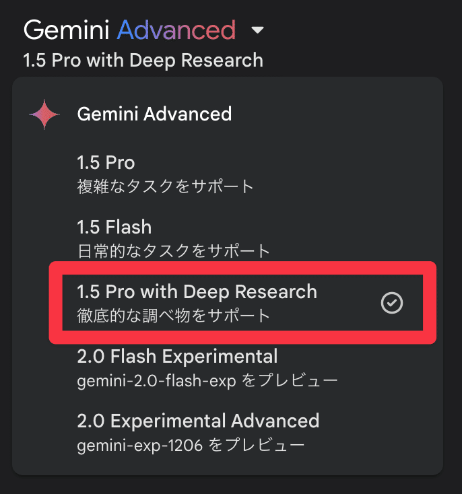Image resolution: width=462 pixels, height=494 pixels.
Task: Click the description "徹底的な調べ物をサポート"
Action: pyautogui.click(x=173, y=316)
